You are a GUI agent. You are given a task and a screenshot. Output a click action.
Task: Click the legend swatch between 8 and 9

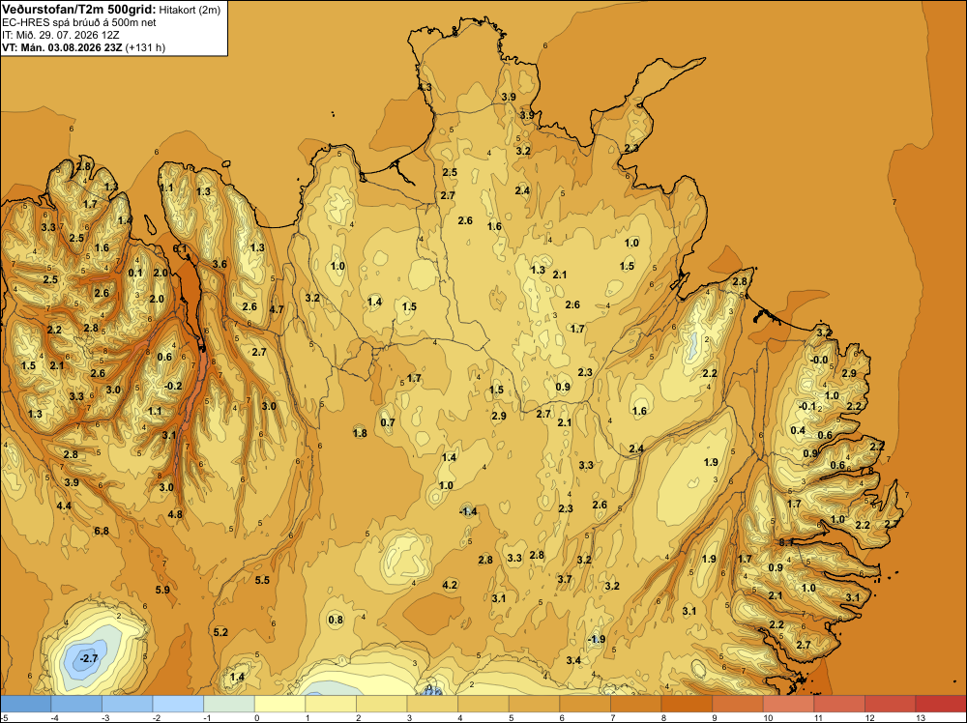pos(687,704)
